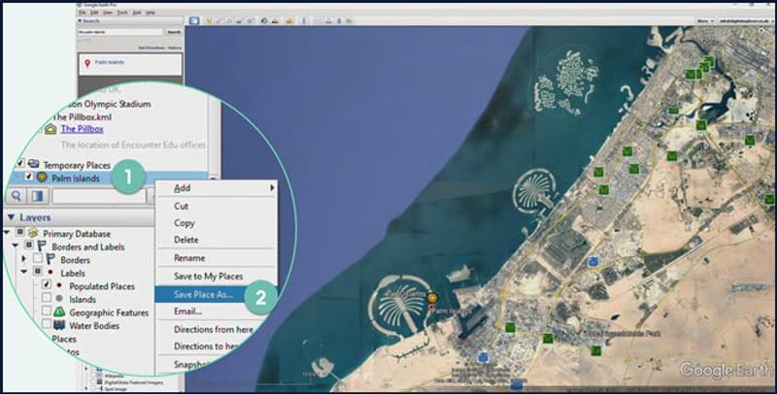Choose Copy from the context menu
The image size is (777, 394).
coord(184,223)
